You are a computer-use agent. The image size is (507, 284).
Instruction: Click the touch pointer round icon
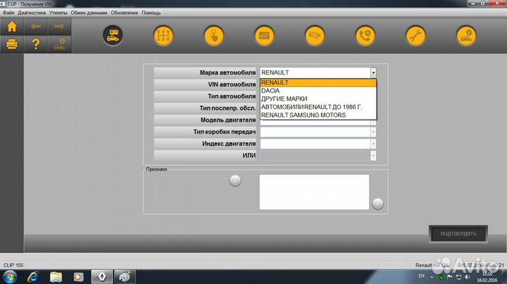point(213,34)
